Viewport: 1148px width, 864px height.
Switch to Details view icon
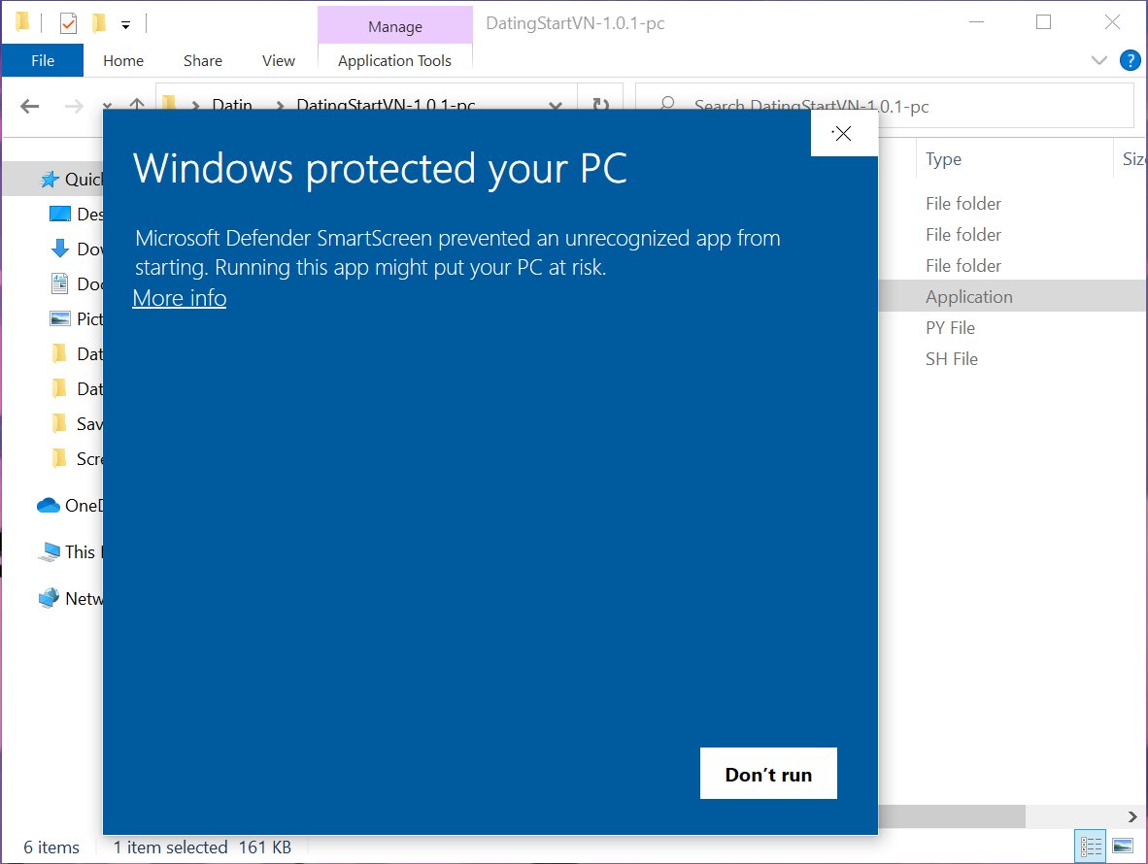(1090, 847)
